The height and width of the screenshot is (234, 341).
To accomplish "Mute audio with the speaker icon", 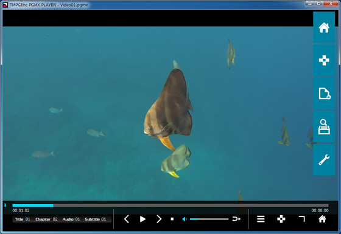I will tap(185, 219).
